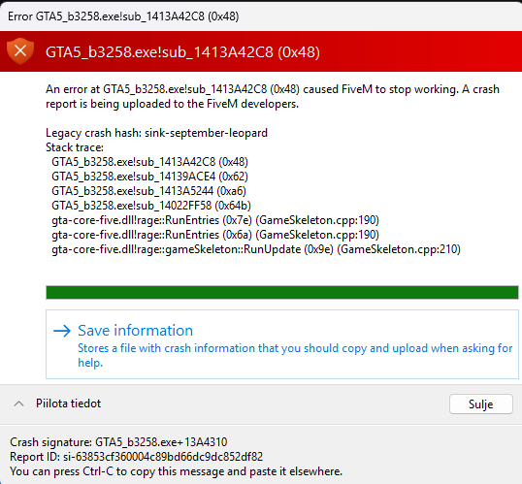This screenshot has height=484, width=522.
Task: Click the Stack trace: label
Action: (x=75, y=147)
